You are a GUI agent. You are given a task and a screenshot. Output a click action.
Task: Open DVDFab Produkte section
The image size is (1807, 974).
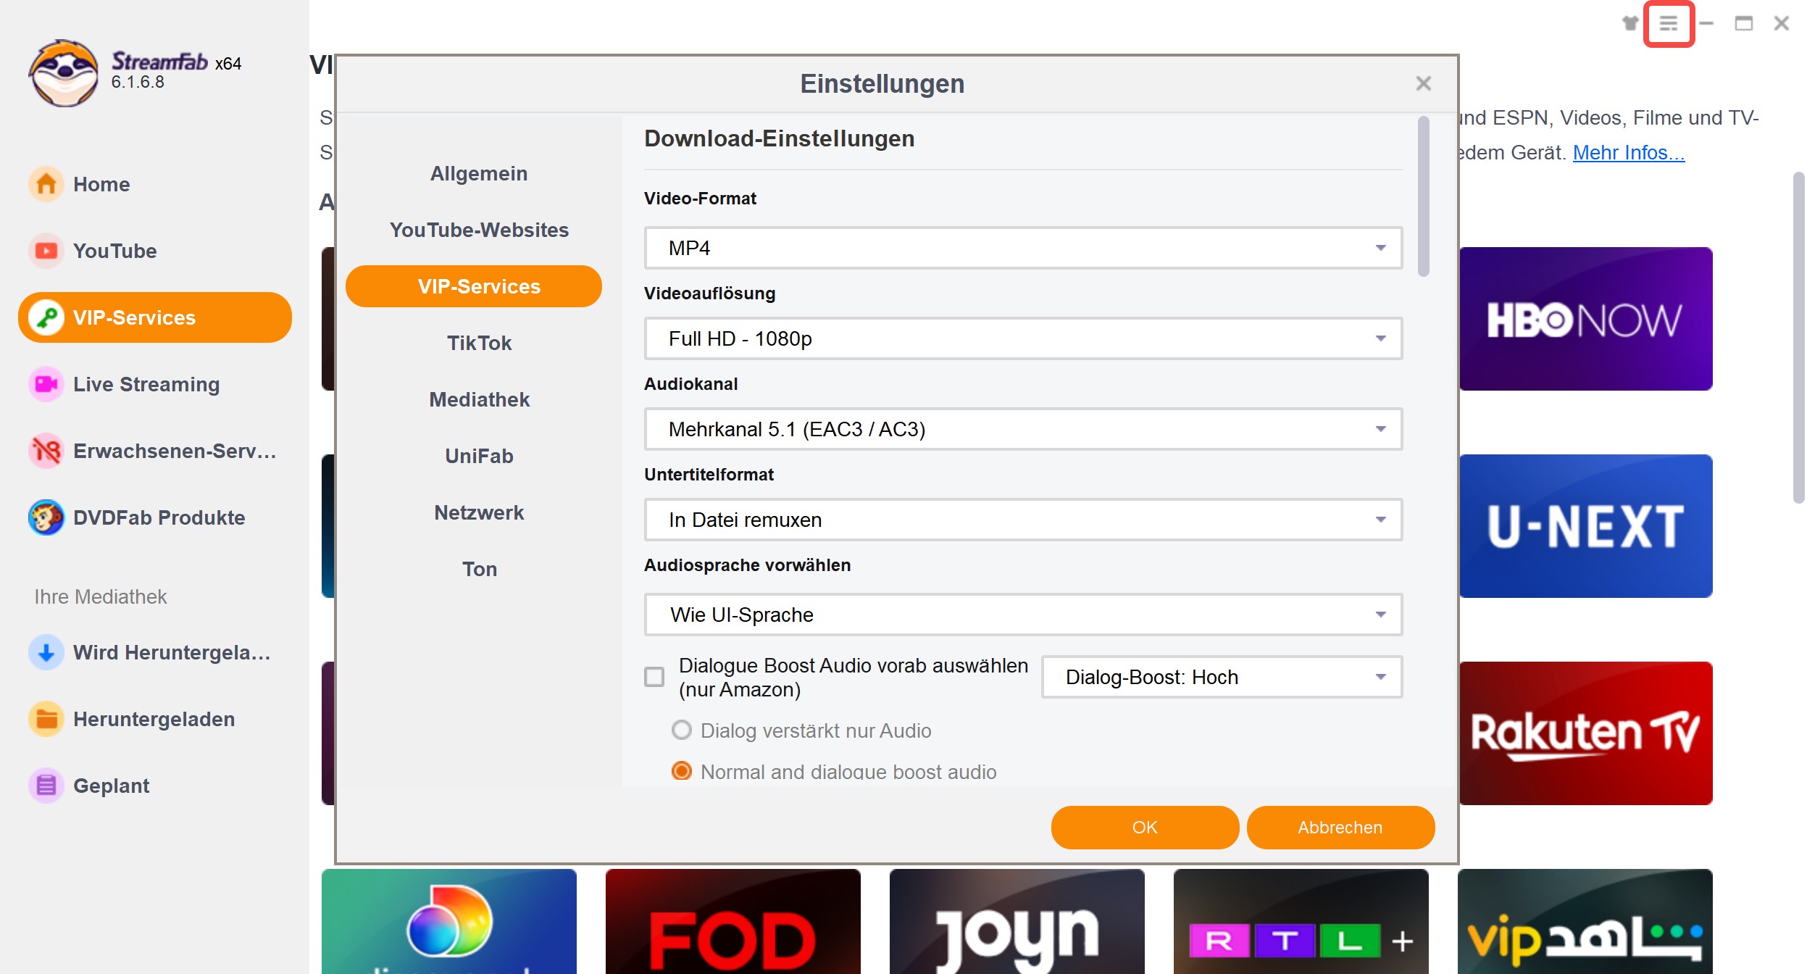[159, 518]
